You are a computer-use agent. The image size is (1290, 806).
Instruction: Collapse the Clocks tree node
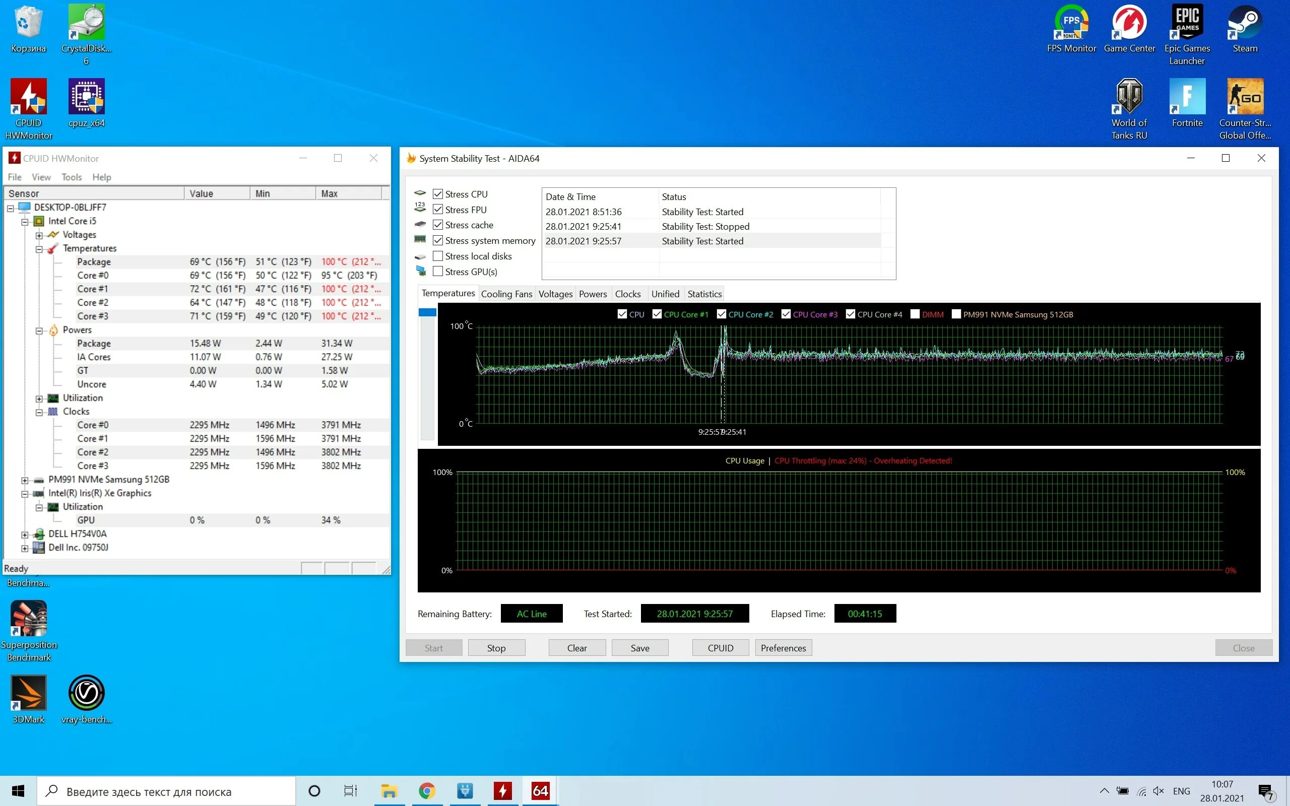tap(39, 412)
